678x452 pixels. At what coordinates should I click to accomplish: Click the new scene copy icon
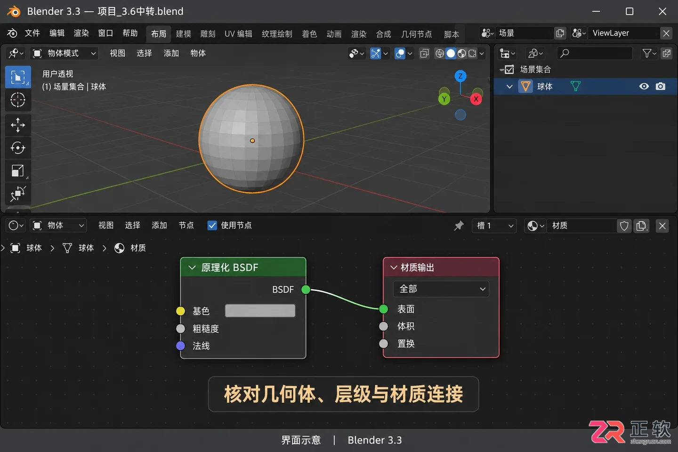click(x=560, y=33)
